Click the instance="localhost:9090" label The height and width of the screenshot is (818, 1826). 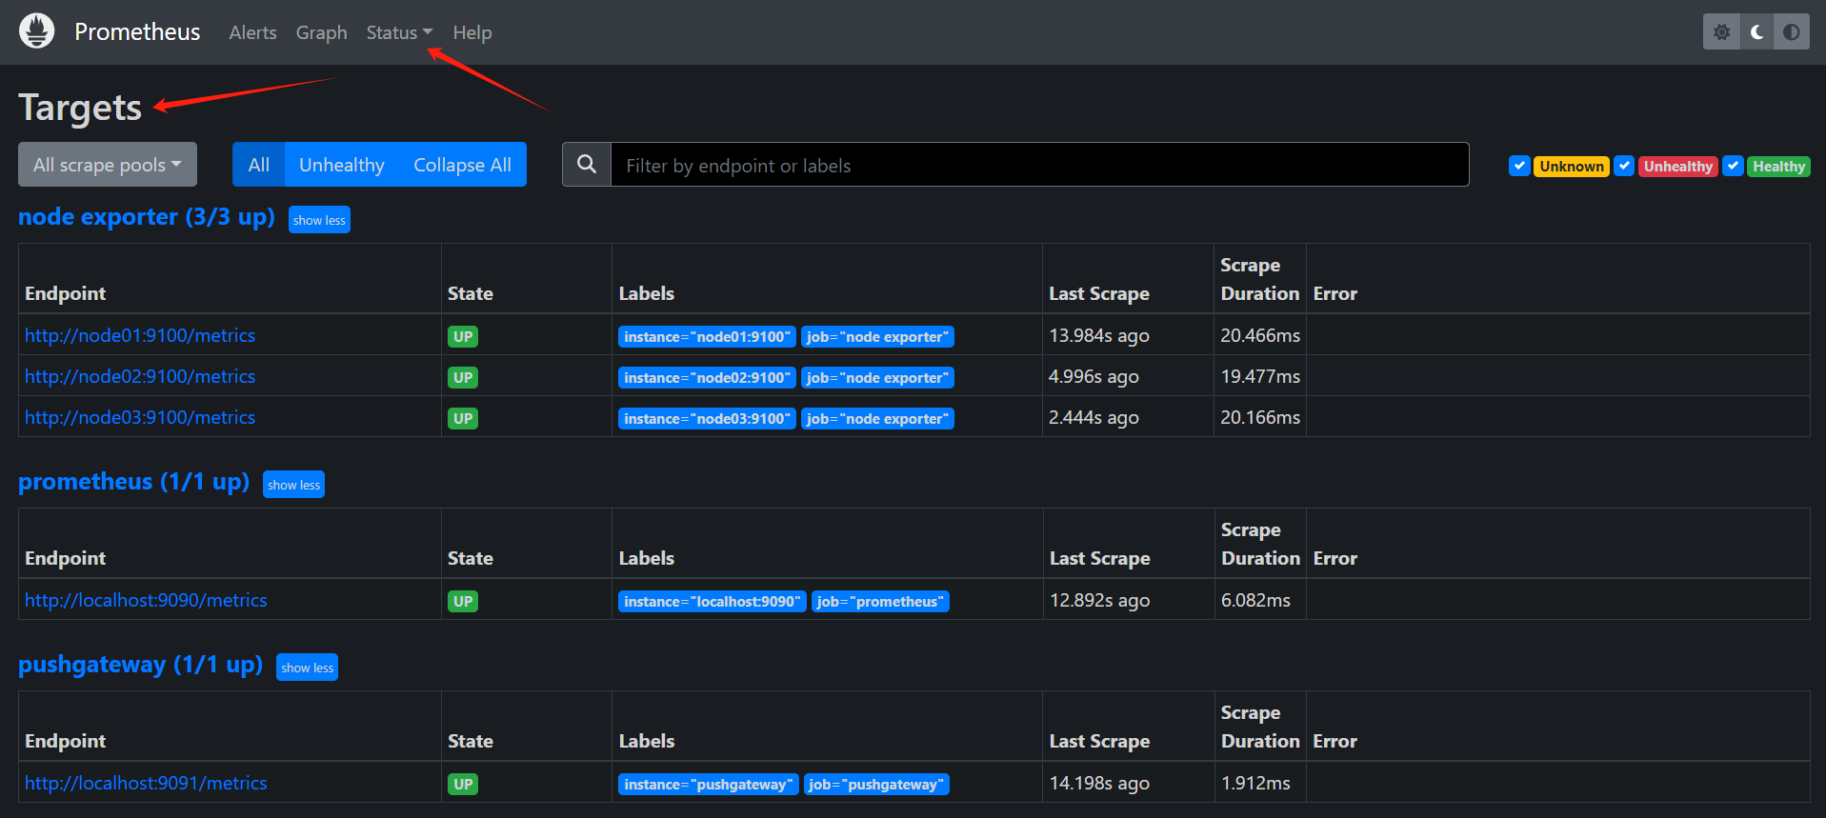712,601
